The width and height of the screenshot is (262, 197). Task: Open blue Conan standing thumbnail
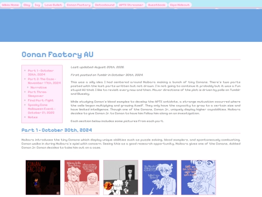pos(160,178)
